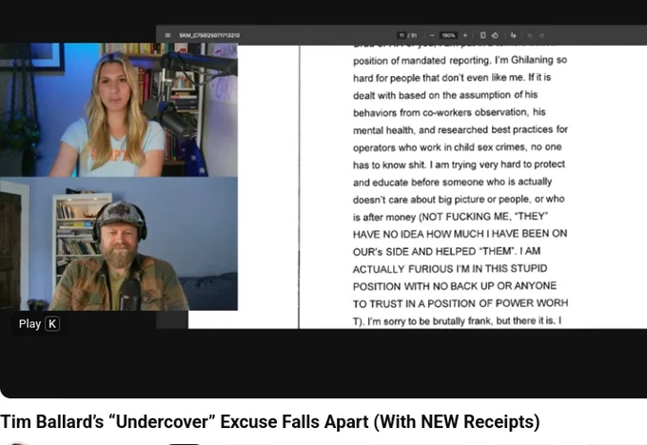
Task: Zoom in with the plus button
Action: (x=465, y=35)
